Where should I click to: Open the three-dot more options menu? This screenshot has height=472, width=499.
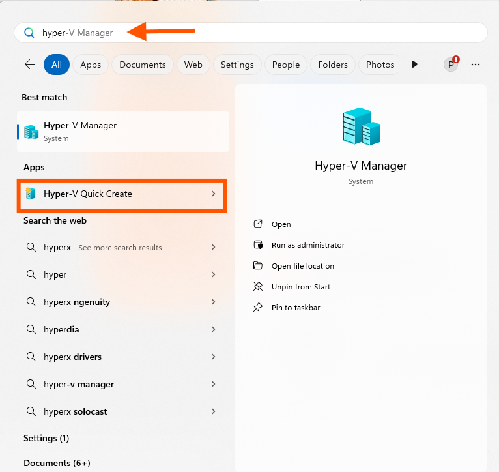click(476, 65)
